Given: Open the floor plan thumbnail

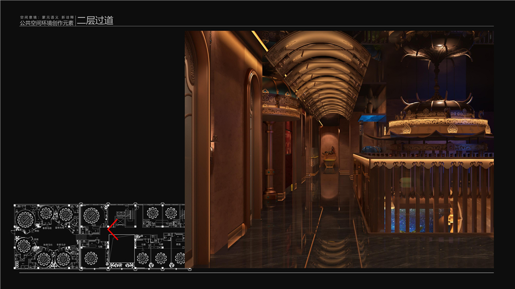Looking at the screenshot, I should tap(99, 236).
